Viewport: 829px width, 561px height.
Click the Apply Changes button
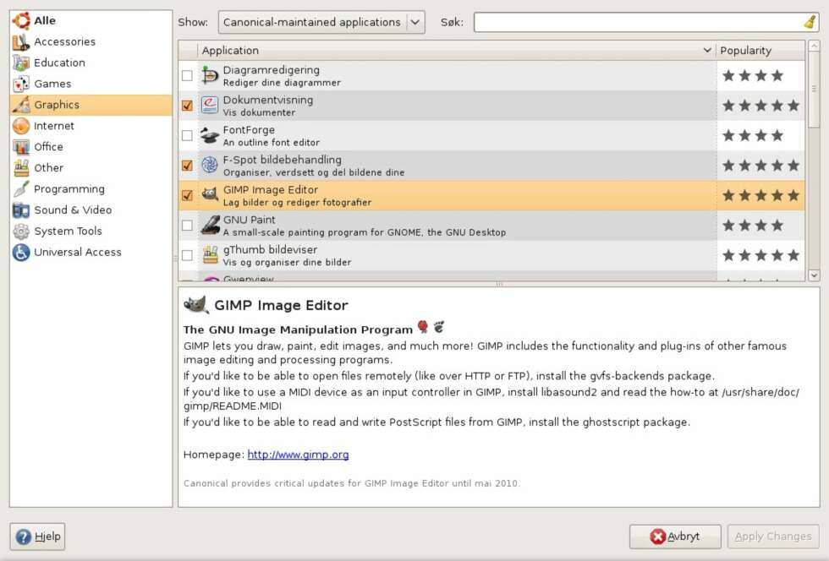tap(773, 536)
